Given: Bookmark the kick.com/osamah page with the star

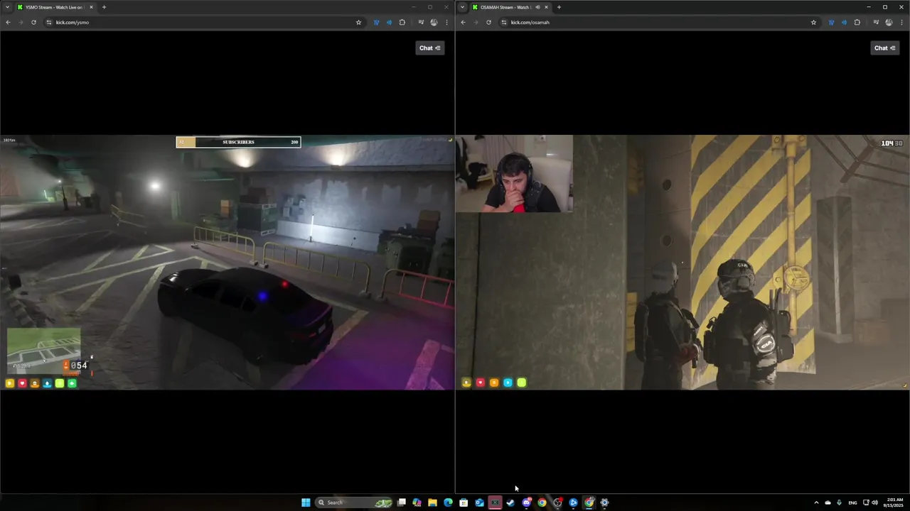Looking at the screenshot, I should tap(813, 22).
